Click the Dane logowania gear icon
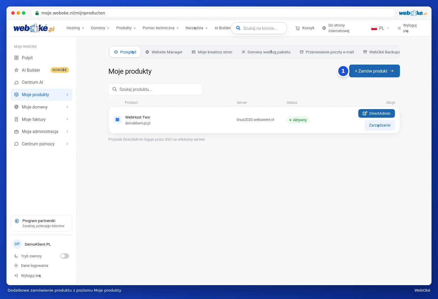 point(16,266)
